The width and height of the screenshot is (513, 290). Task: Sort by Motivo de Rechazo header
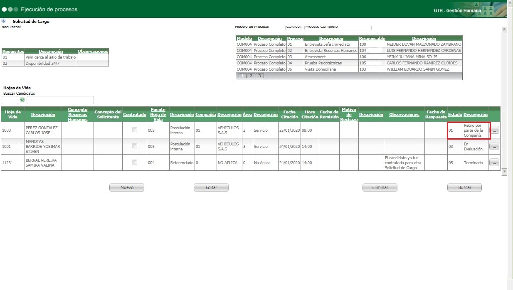point(349,114)
